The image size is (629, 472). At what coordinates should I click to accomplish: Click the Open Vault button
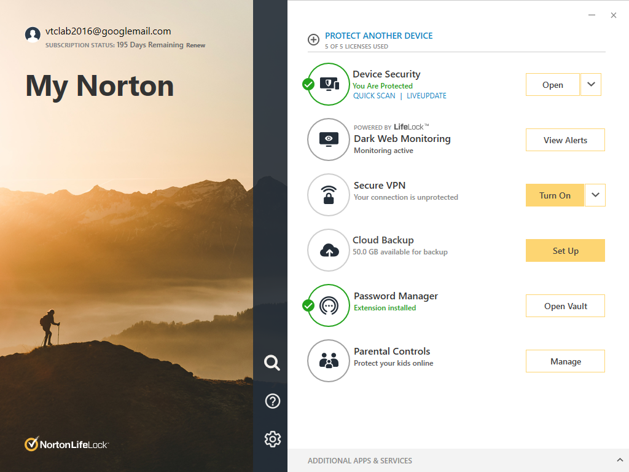click(x=565, y=306)
